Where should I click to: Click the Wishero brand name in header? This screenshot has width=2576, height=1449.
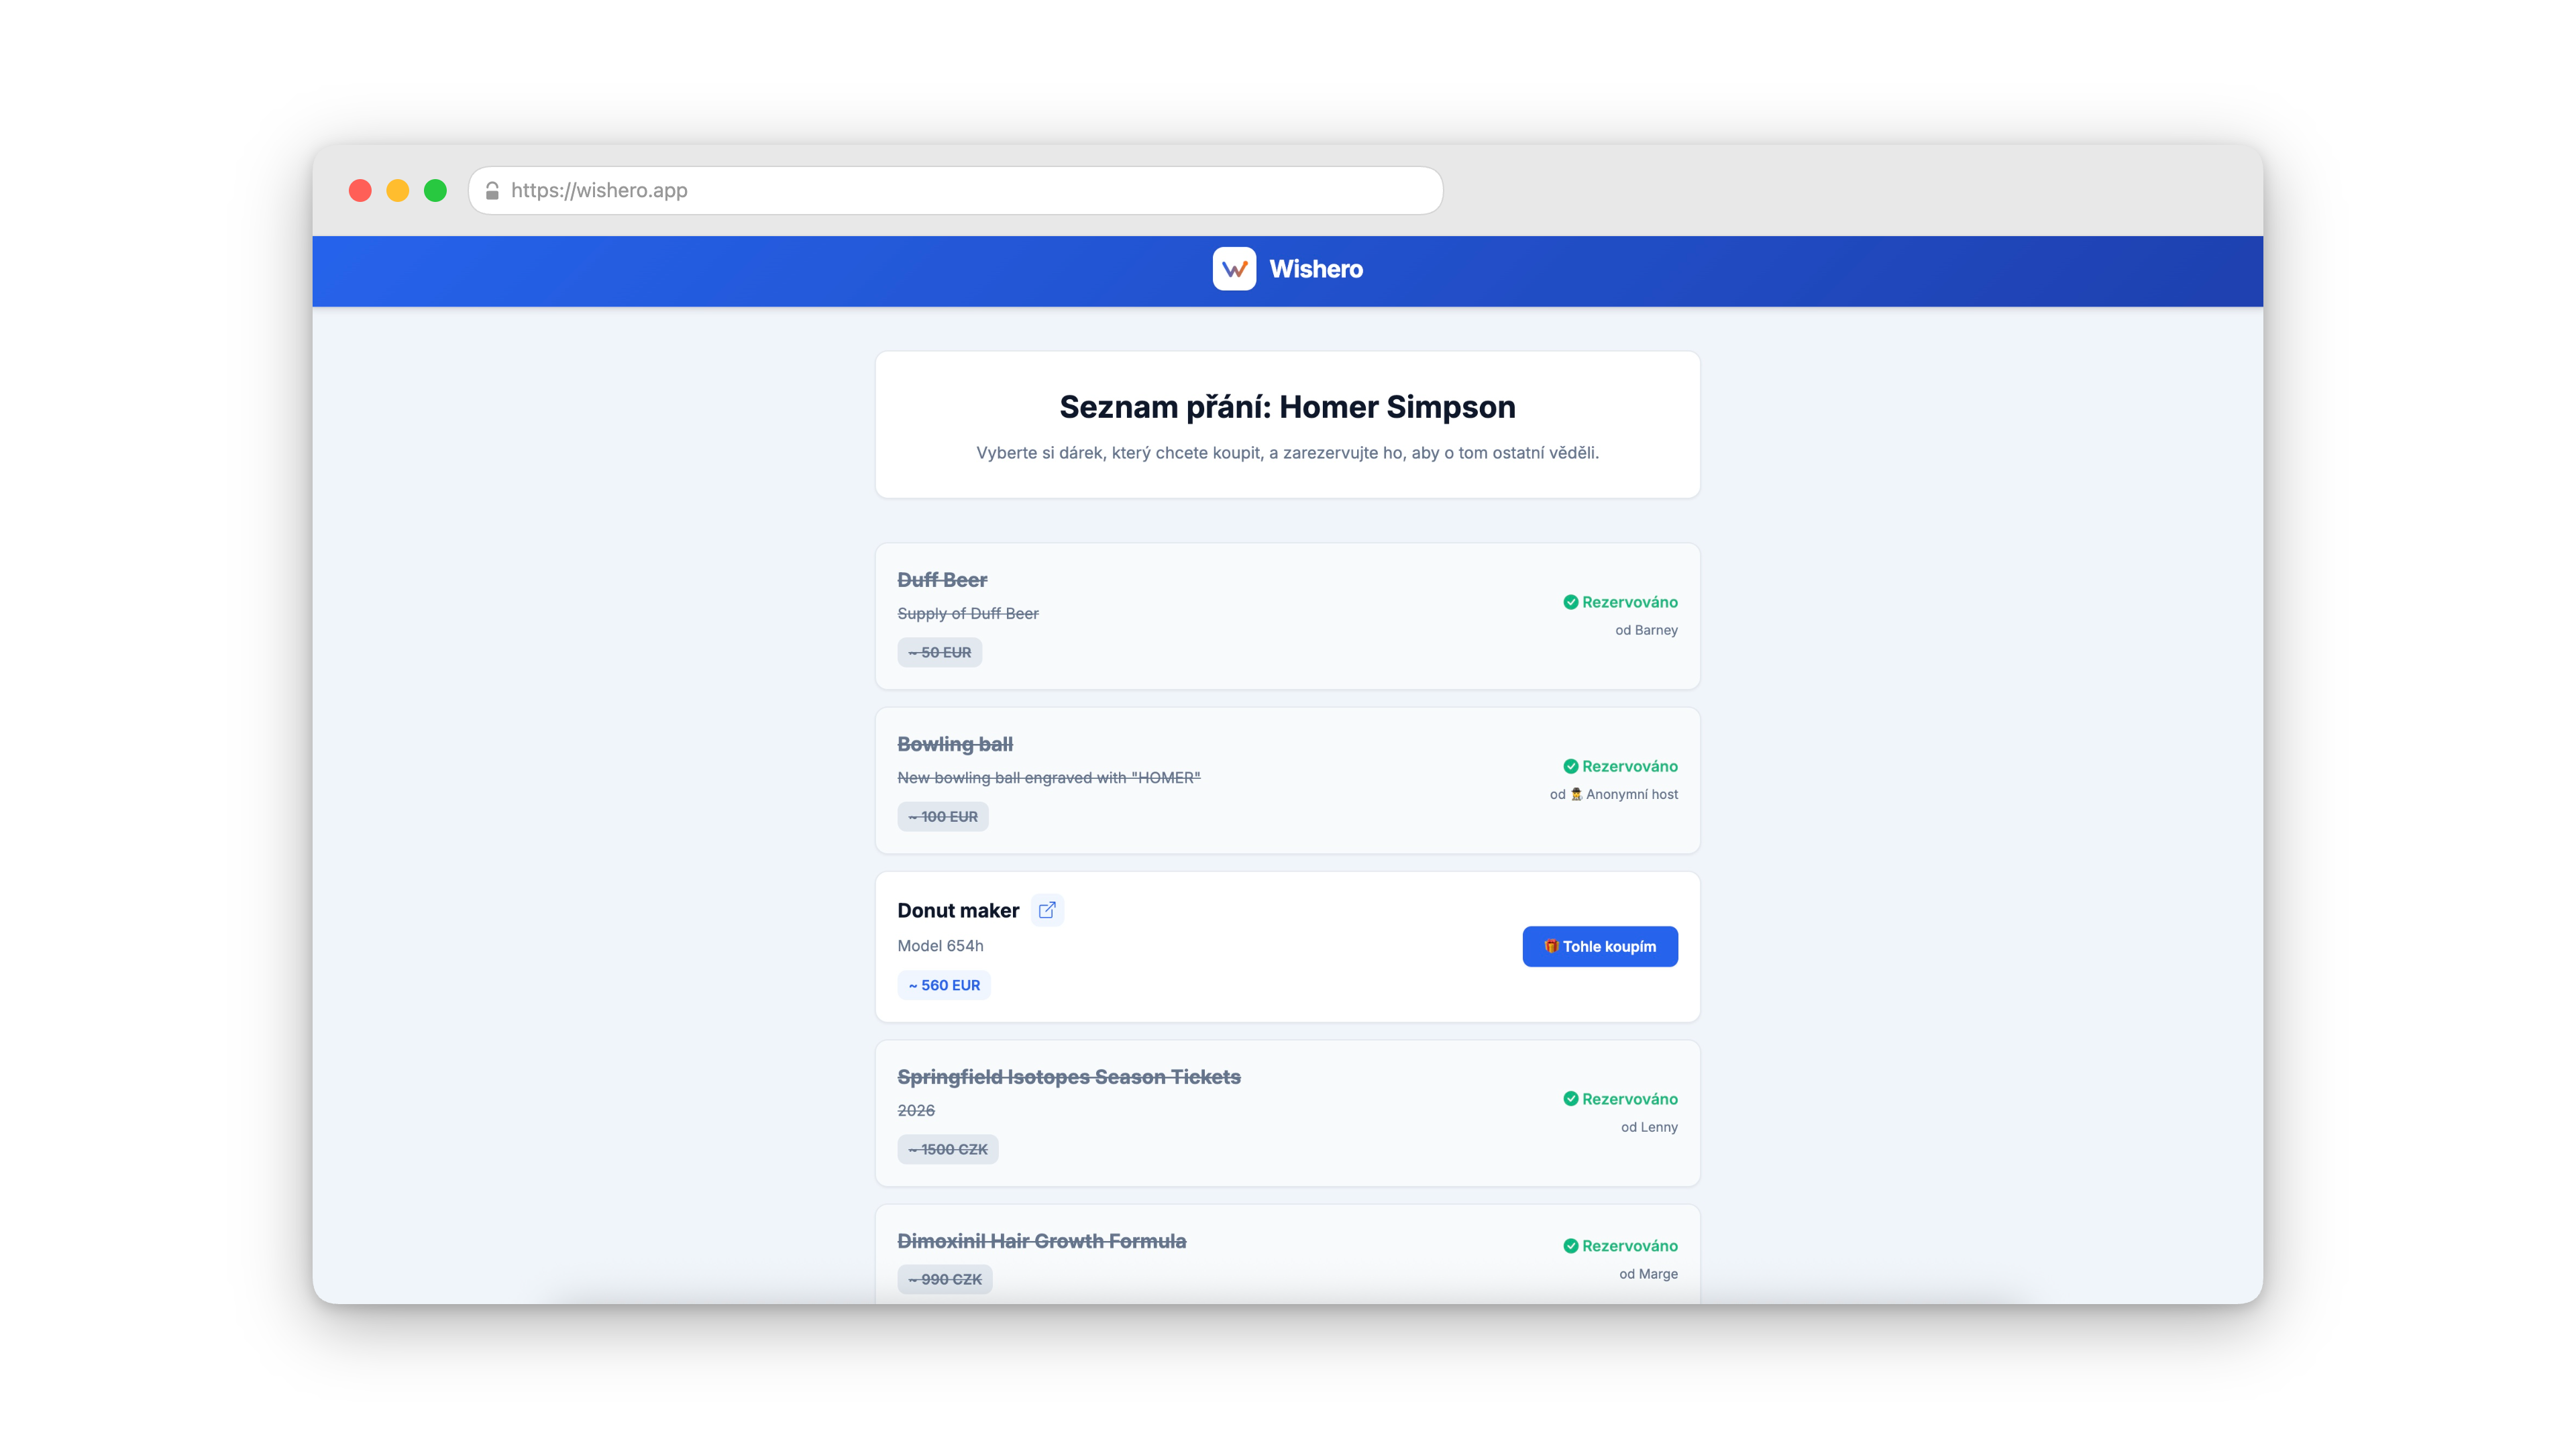(x=1316, y=269)
